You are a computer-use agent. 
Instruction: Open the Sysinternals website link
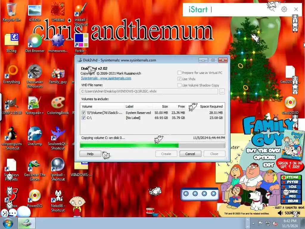pos(106,78)
